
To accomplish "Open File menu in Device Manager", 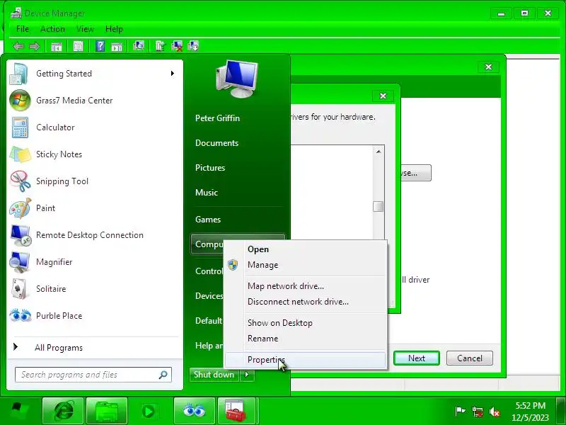I will (23, 29).
